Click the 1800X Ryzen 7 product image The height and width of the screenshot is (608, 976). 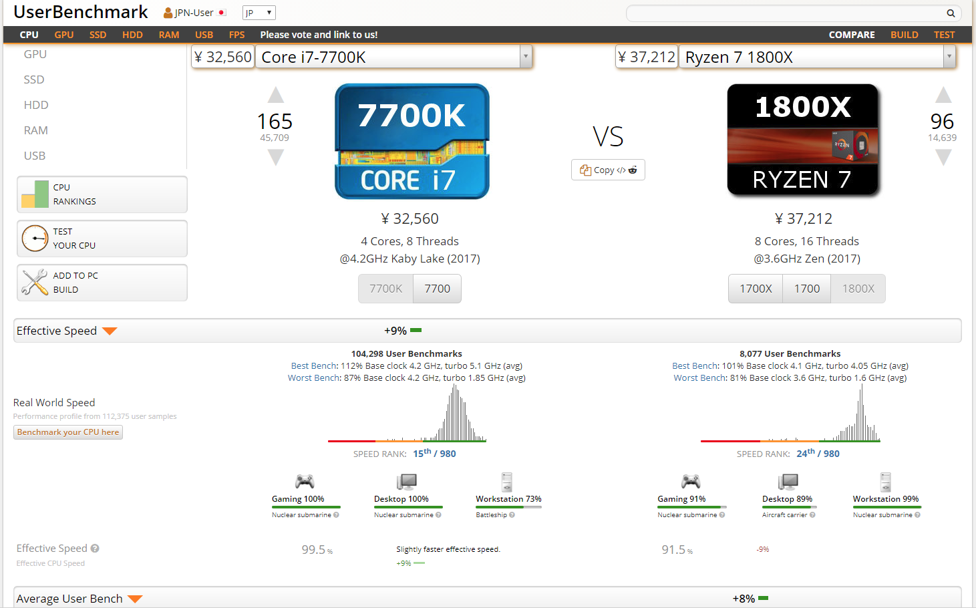(803, 140)
